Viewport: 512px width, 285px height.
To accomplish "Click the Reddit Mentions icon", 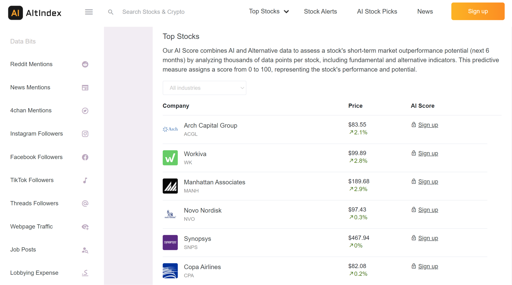I will tap(85, 64).
